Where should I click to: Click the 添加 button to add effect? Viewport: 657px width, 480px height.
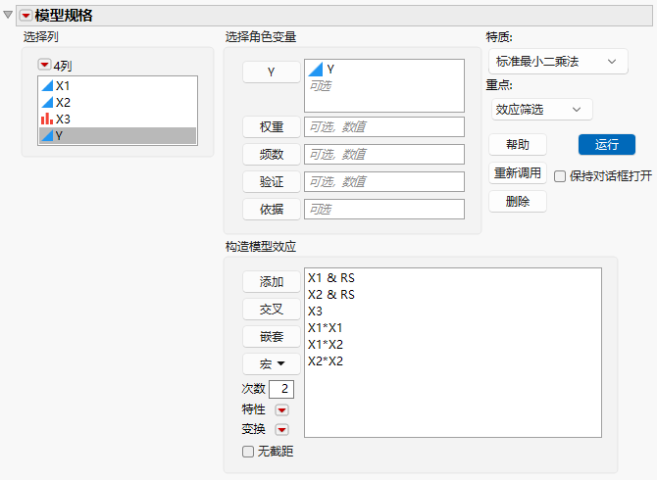[x=272, y=282]
